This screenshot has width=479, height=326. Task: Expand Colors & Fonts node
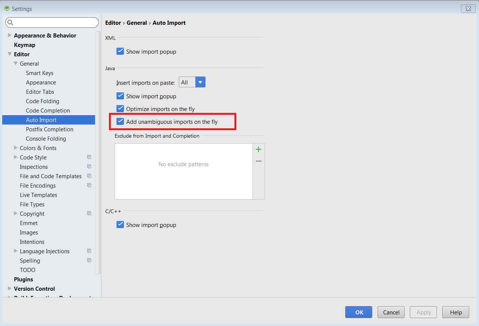pos(16,148)
